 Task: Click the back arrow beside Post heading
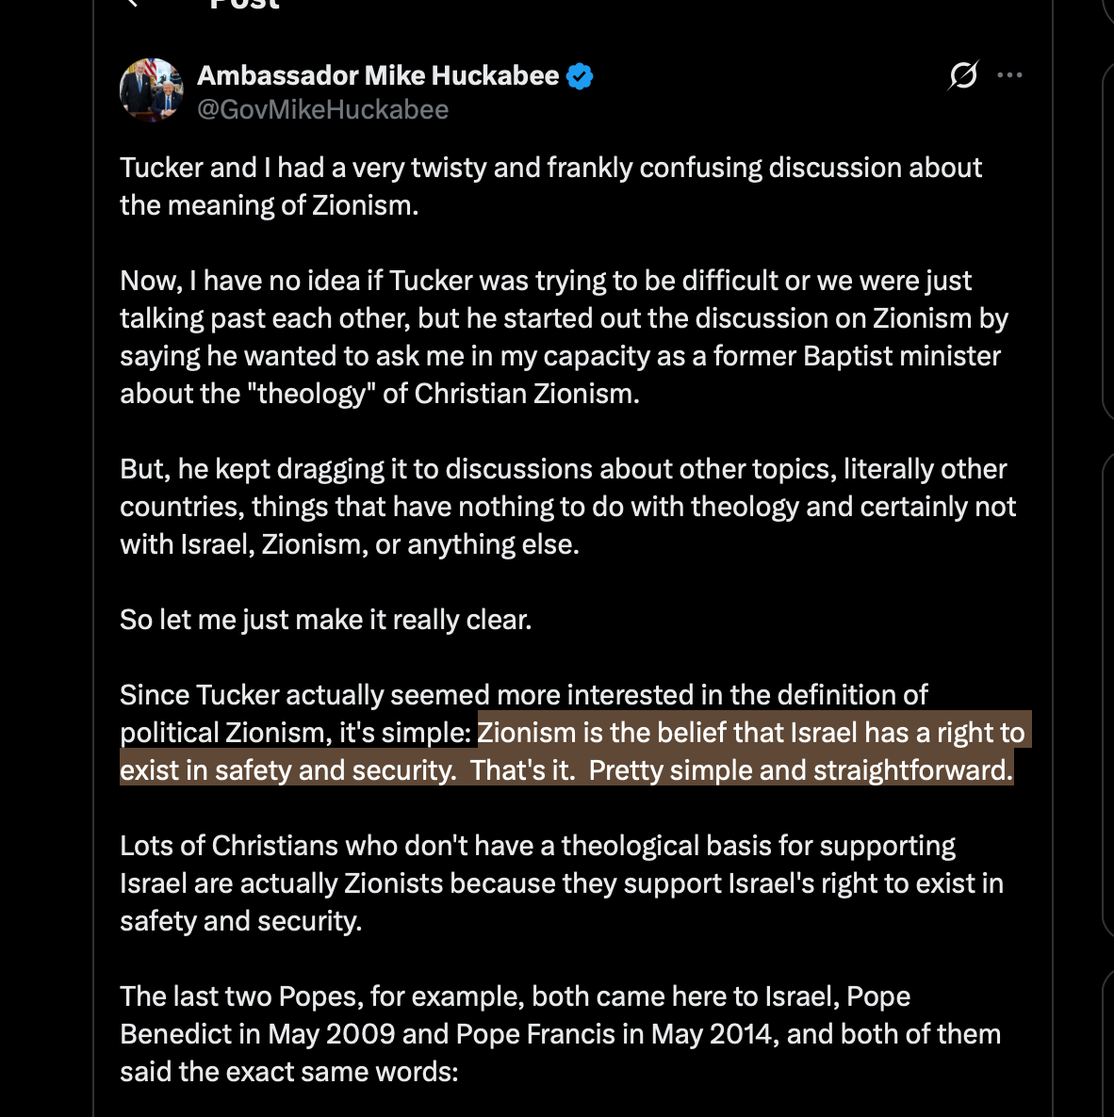132,3
